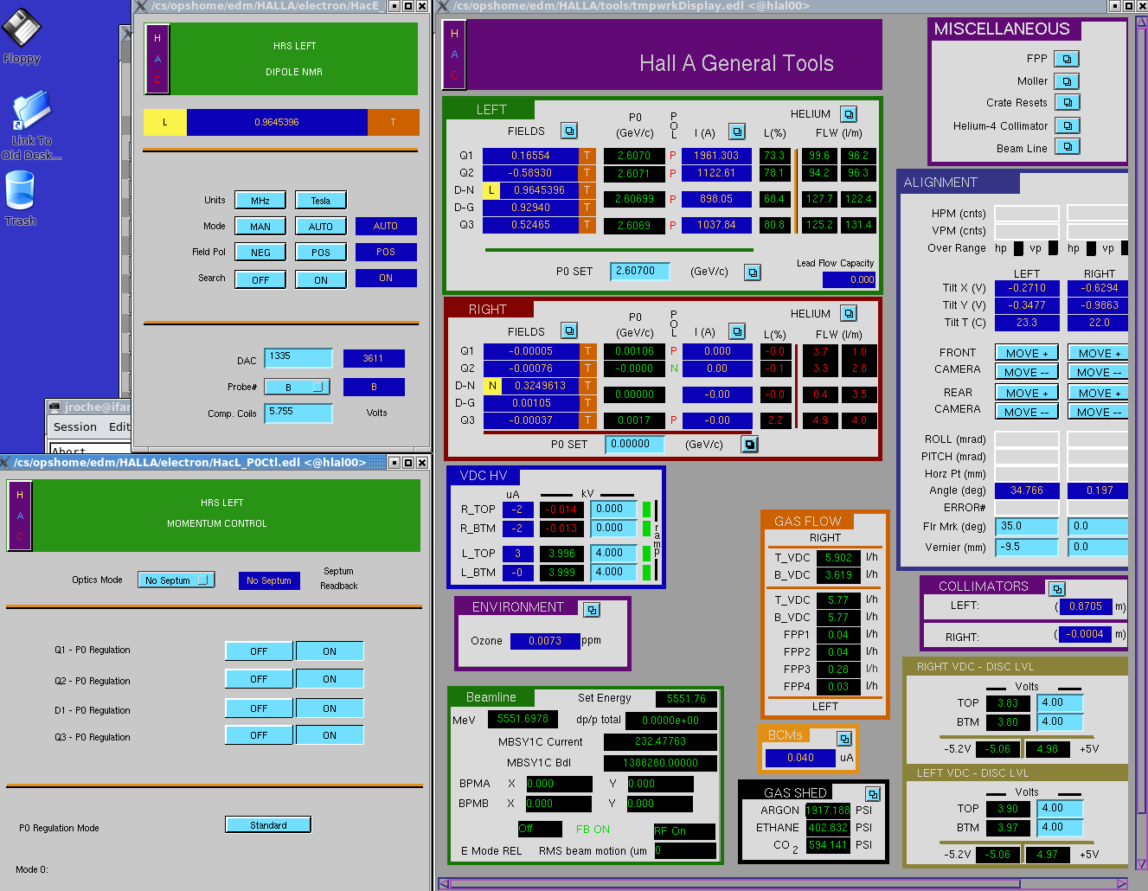The image size is (1148, 891).
Task: Open LEFT arm I (A) display icon
Action: coord(736,131)
